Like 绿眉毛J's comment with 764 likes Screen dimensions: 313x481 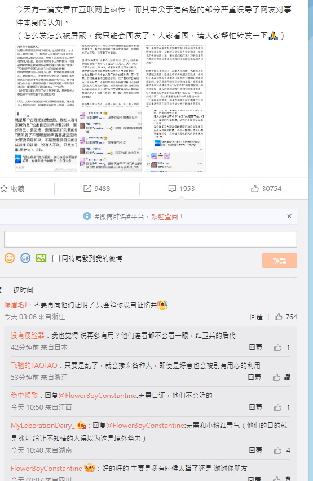[278, 317]
